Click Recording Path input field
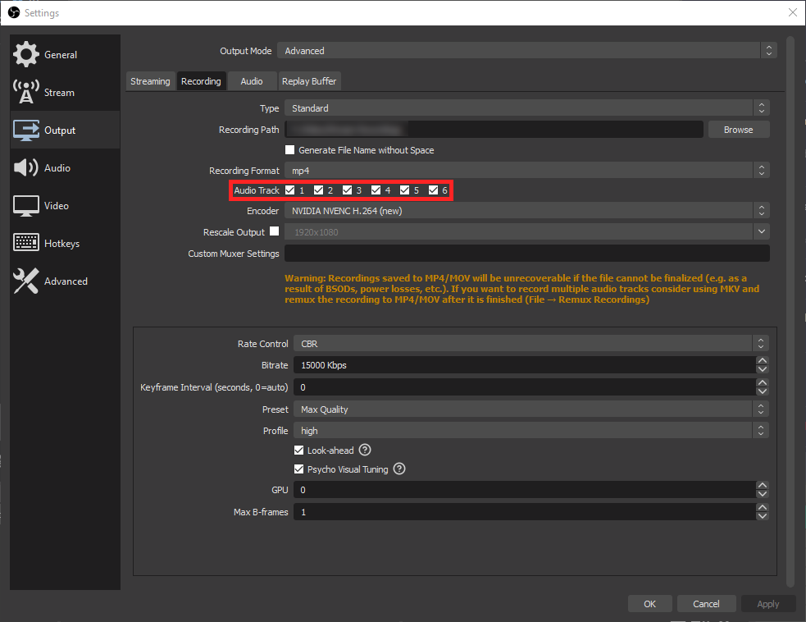This screenshot has height=622, width=806. (x=494, y=130)
